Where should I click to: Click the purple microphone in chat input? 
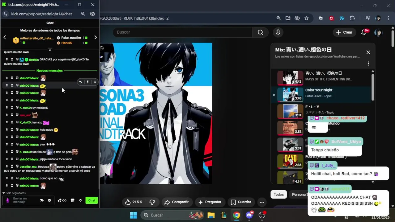[8, 200]
